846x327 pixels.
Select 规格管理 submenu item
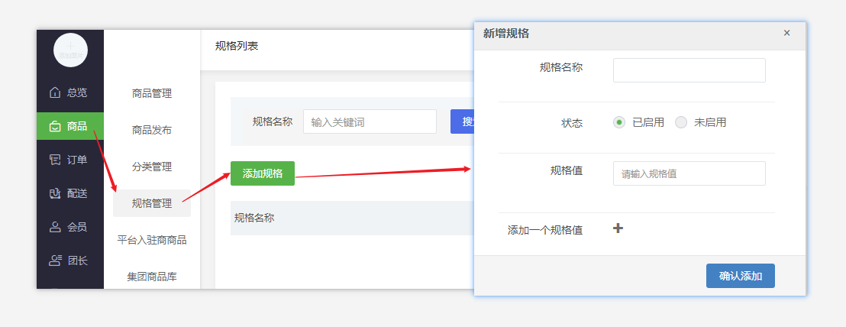pos(152,203)
